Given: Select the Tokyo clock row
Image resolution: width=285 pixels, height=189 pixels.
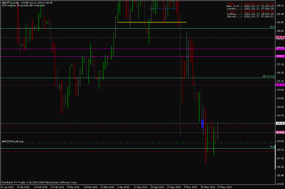Looking at the screenshot, I should tap(250, 11).
